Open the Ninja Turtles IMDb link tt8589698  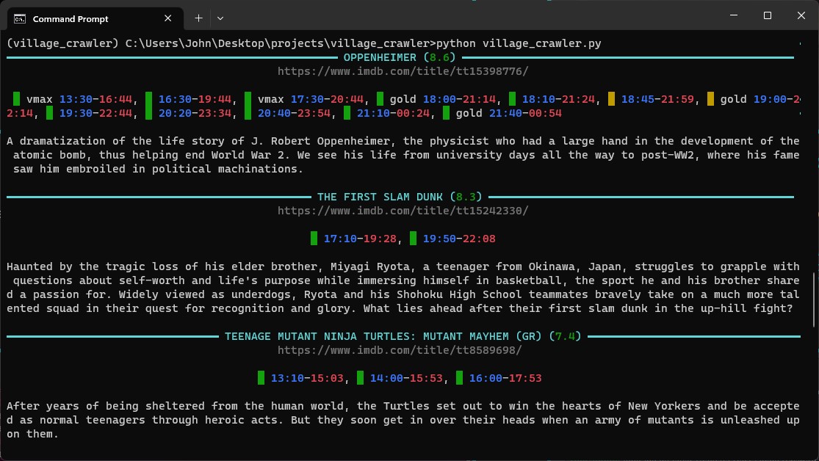coord(400,350)
